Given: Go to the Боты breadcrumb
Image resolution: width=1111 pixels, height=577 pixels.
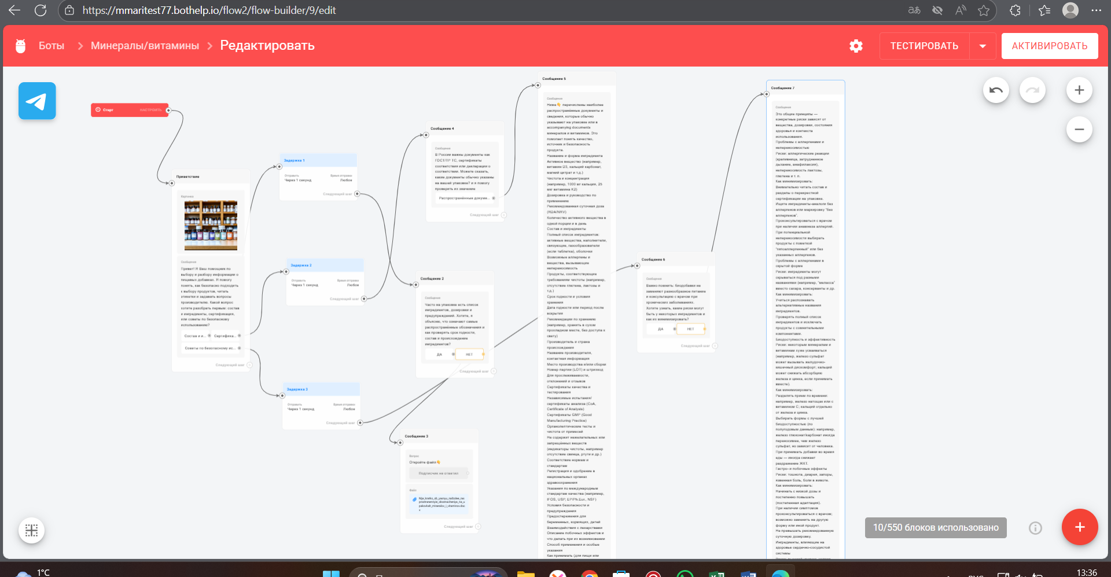Looking at the screenshot, I should pos(51,46).
